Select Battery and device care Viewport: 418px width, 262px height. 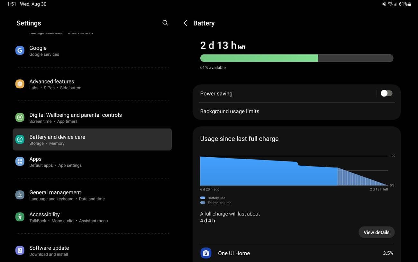92,140
